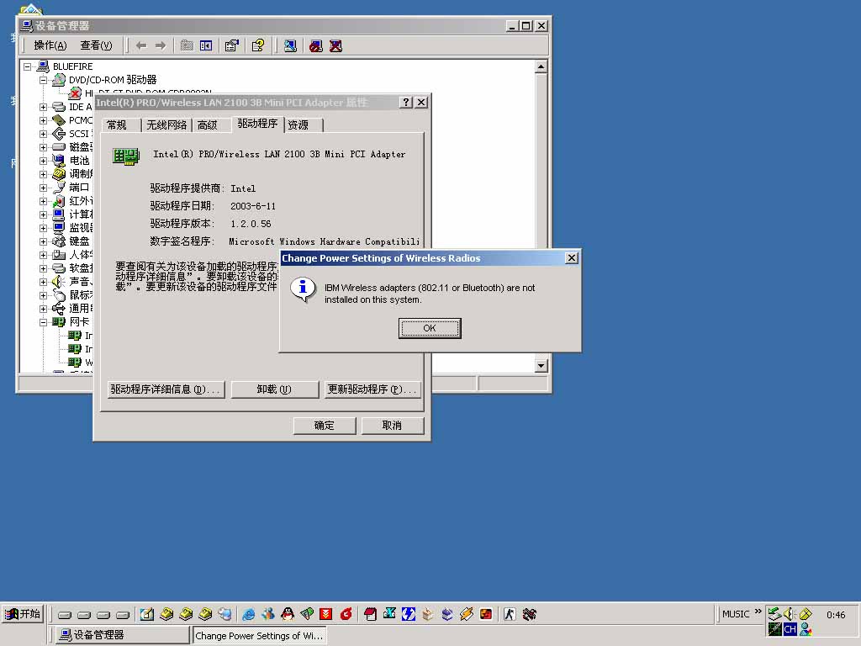The image size is (861, 646).
Task: Click the blue Internet Explorer quick launch icon
Action: pos(249,614)
